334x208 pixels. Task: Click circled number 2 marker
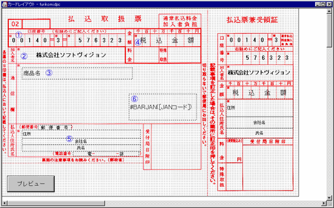(24, 56)
